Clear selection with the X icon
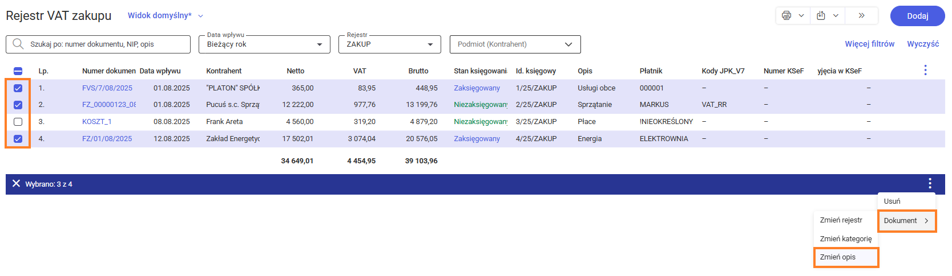Viewport: 952px width, 276px height. coord(16,184)
